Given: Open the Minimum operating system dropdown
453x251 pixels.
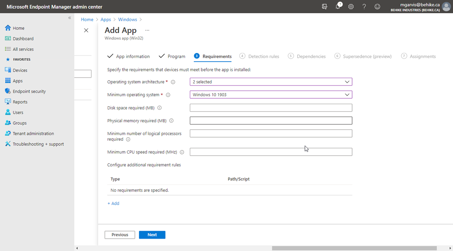Looking at the screenshot, I should (271, 94).
